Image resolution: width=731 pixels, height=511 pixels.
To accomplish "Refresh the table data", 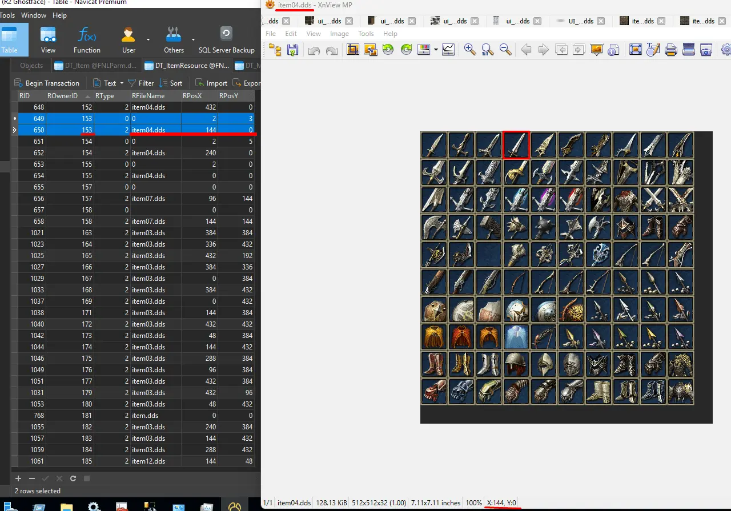I will [x=73, y=478].
